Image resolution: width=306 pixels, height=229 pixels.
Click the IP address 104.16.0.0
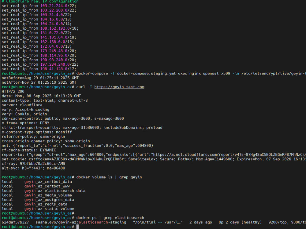coord(51,19)
